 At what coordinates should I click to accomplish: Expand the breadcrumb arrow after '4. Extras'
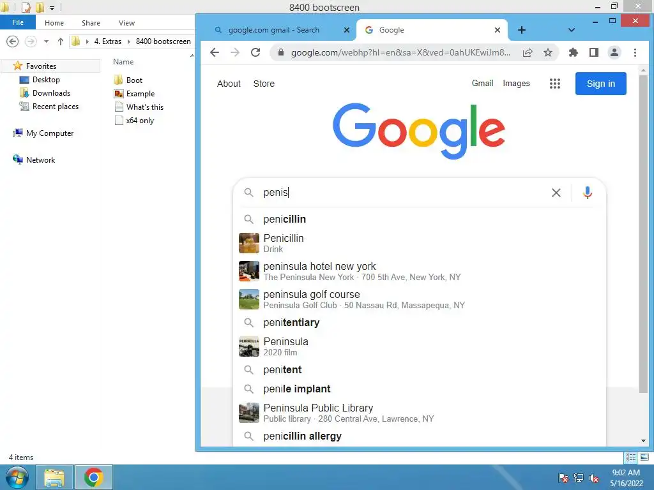[x=128, y=41]
